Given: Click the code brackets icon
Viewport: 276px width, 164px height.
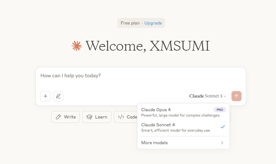Looking at the screenshot, I should coord(121,117).
